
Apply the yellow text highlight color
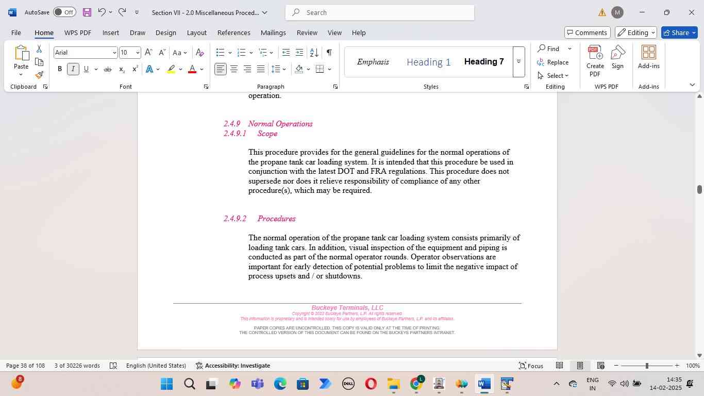point(172,69)
